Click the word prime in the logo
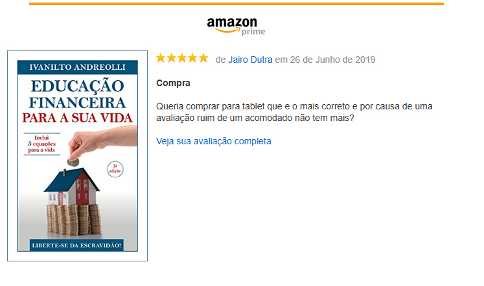This screenshot has height=286, width=484. (253, 32)
